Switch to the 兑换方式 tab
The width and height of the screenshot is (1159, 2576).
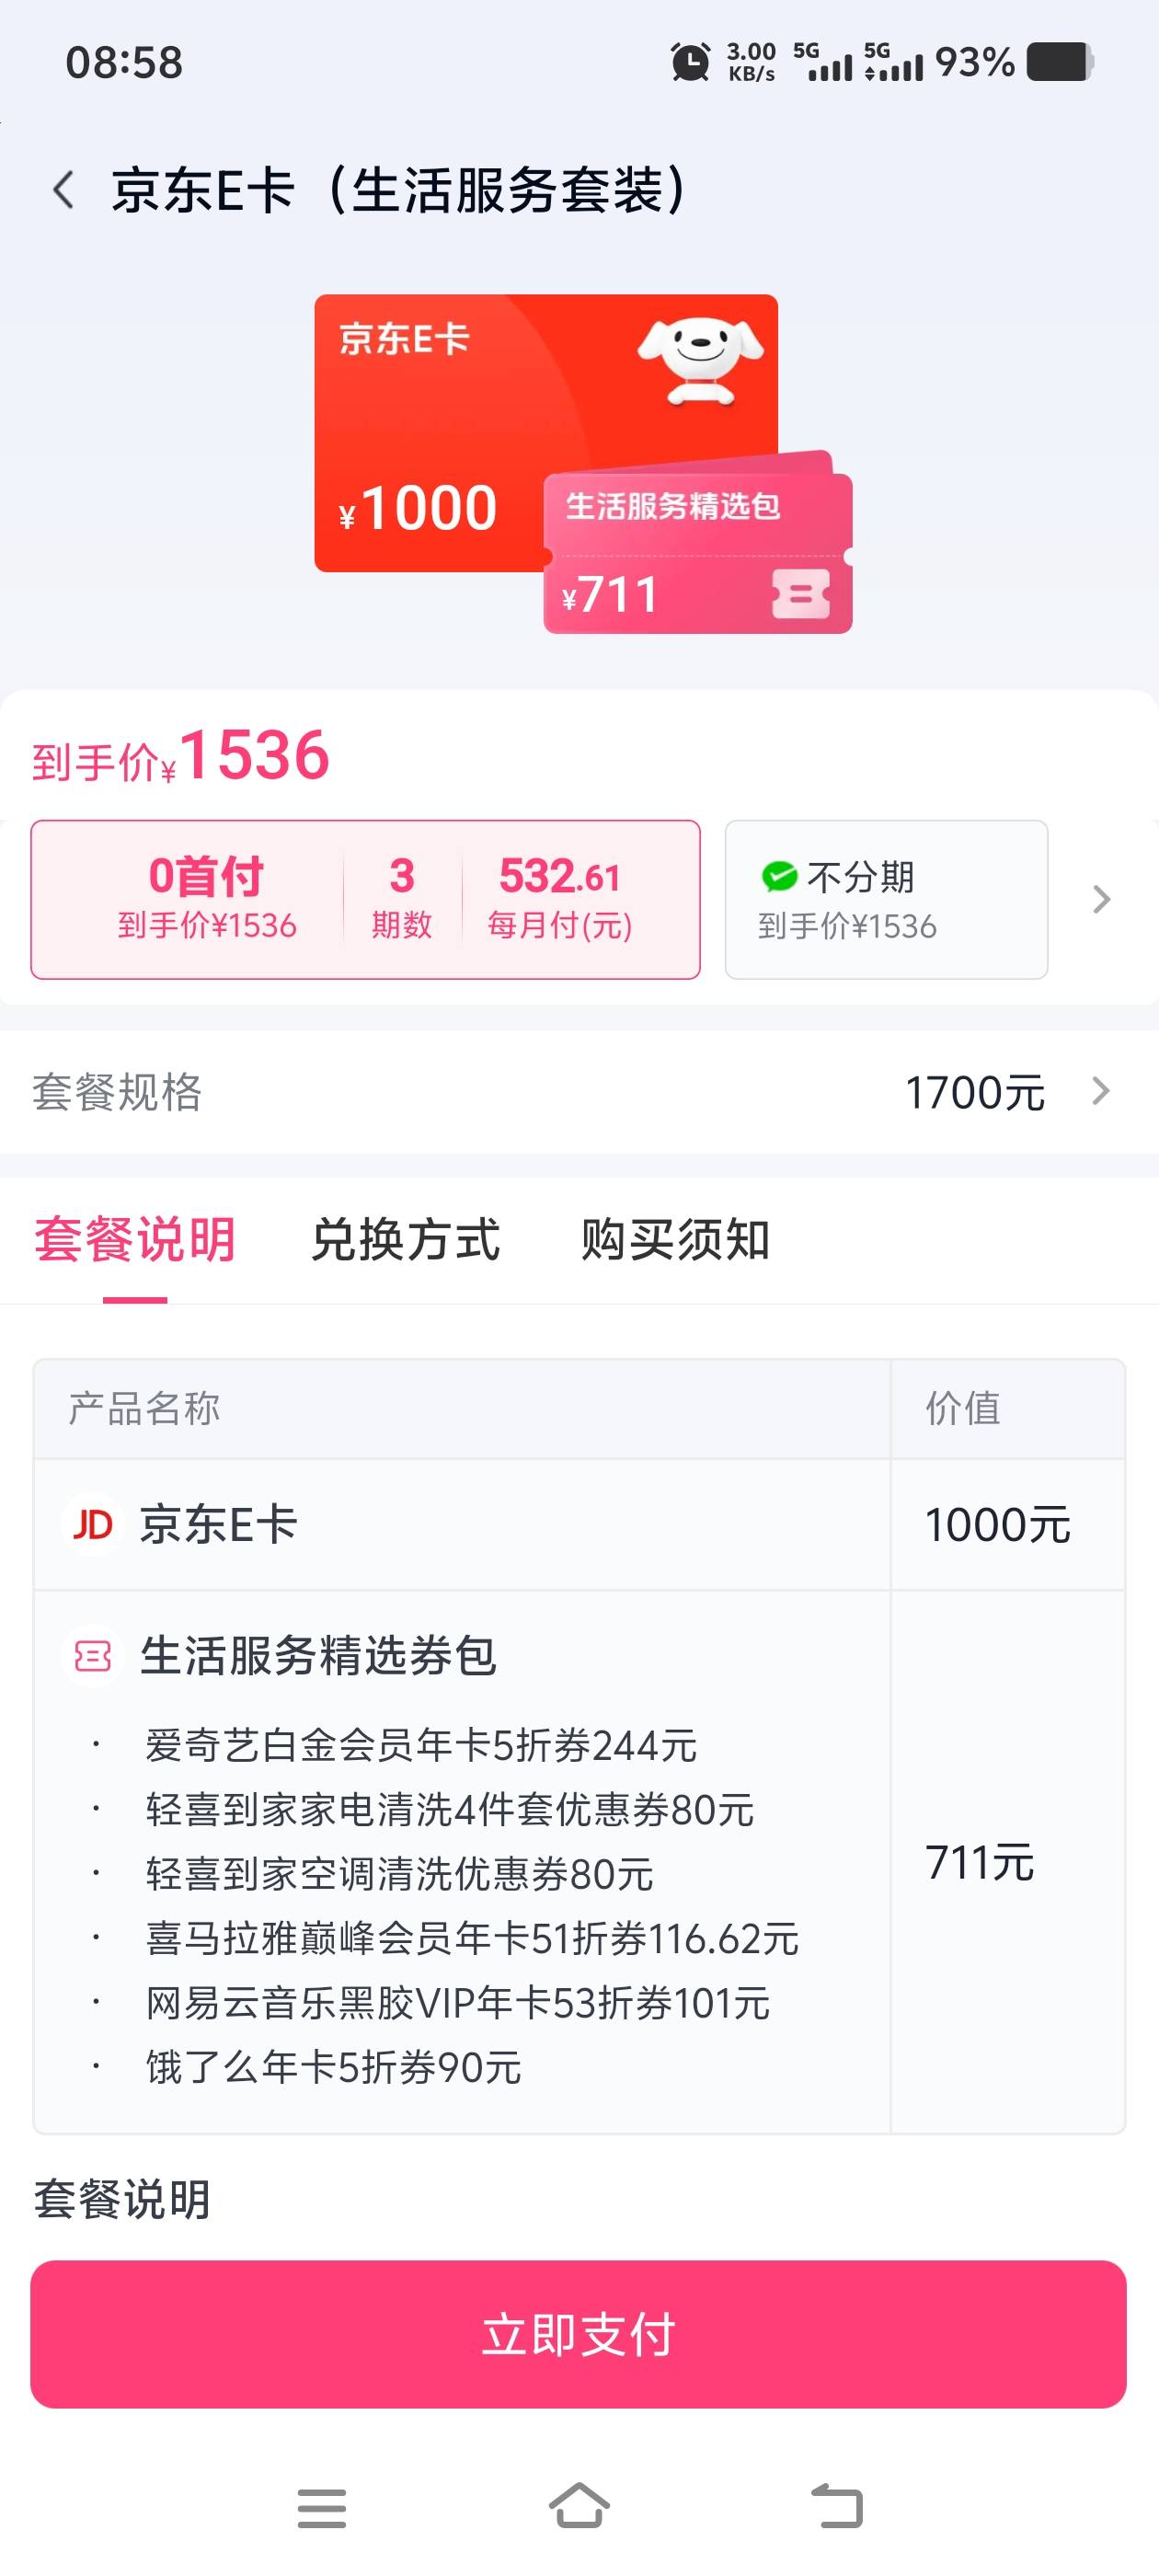(x=405, y=1240)
